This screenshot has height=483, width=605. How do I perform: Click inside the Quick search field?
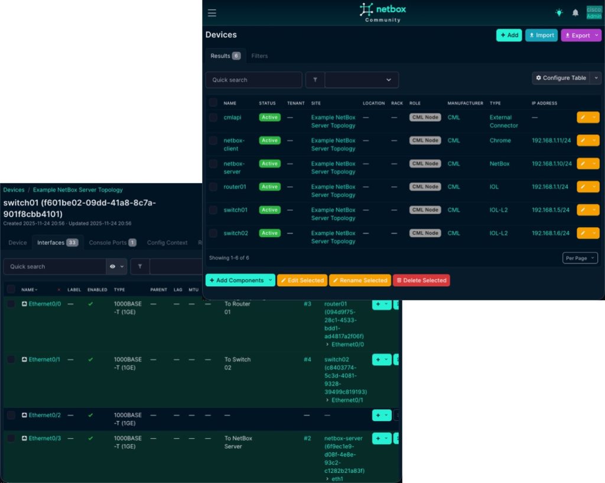(x=253, y=79)
